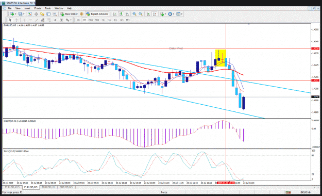Click the Stoch indicator label text

(x=16, y=151)
